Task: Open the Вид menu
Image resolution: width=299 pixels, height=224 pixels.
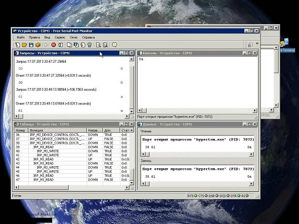Action: tap(47, 37)
